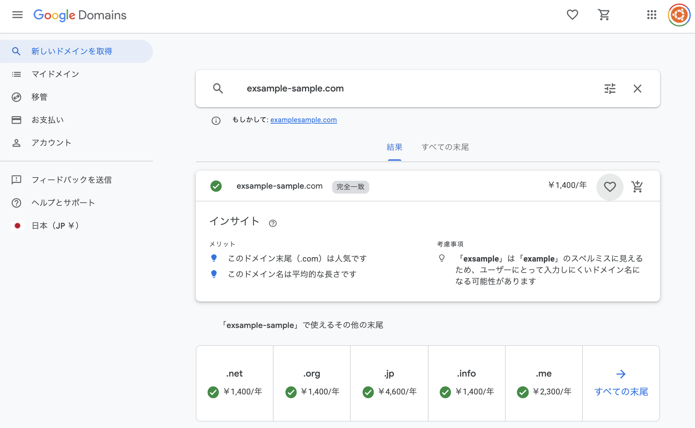Open search filter options in the search bar
This screenshot has width=695, height=428.
pyautogui.click(x=610, y=89)
